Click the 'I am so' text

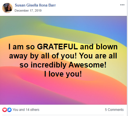(22, 47)
